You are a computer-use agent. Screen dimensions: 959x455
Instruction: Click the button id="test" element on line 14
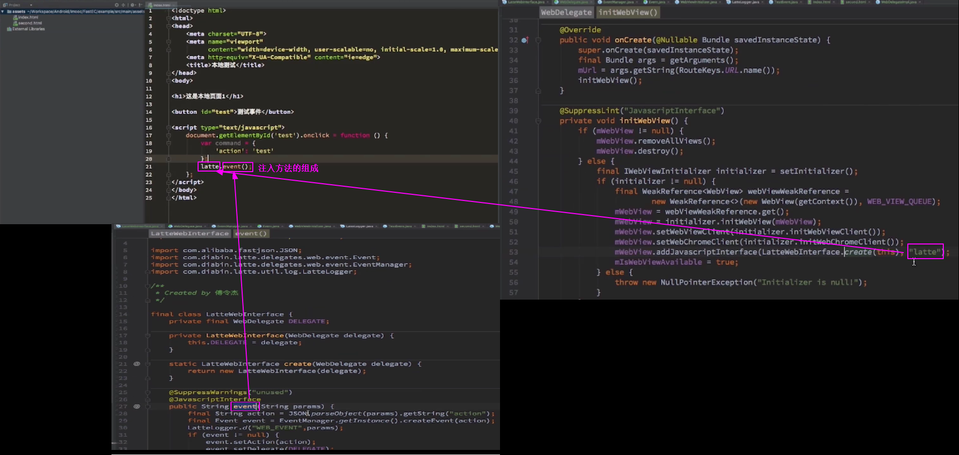(x=233, y=112)
